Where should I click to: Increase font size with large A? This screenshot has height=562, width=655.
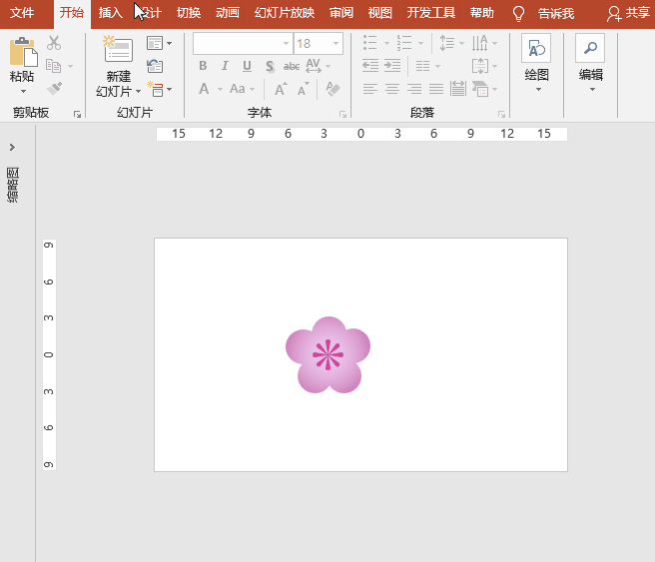coord(281,89)
